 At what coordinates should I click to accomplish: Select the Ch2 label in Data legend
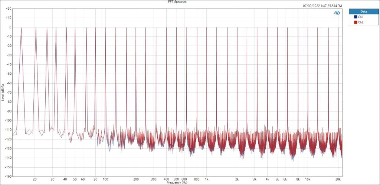360,23
